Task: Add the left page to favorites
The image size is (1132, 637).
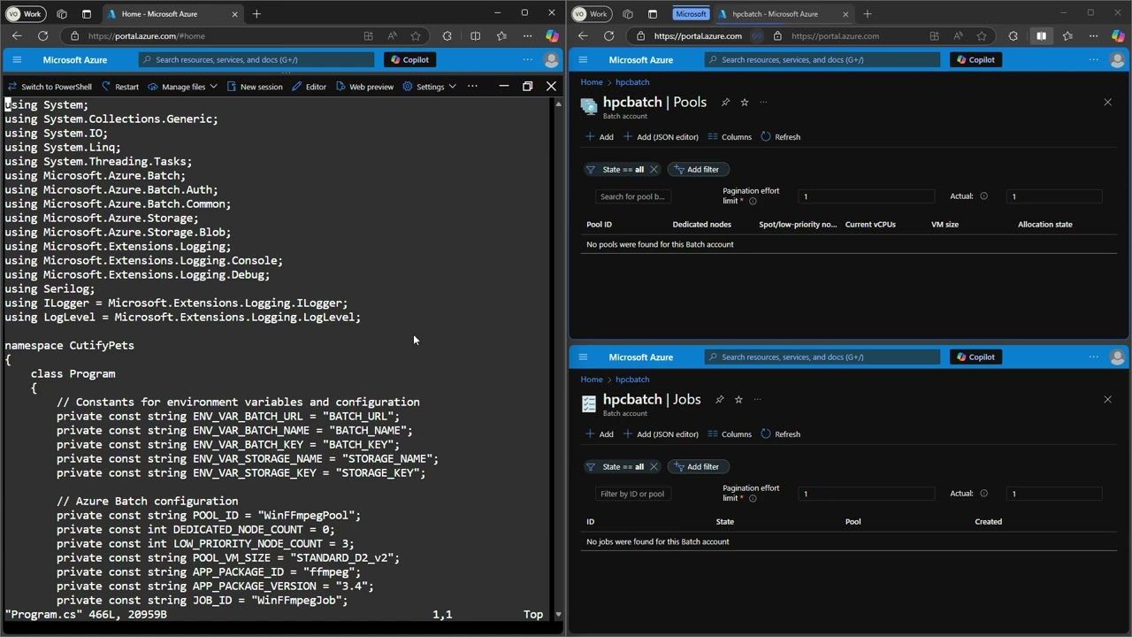Action: coord(416,36)
